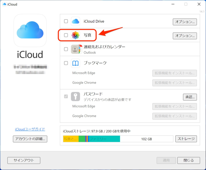Minimize the iCloud window
The height and width of the screenshot is (170, 206).
coord(173,4)
